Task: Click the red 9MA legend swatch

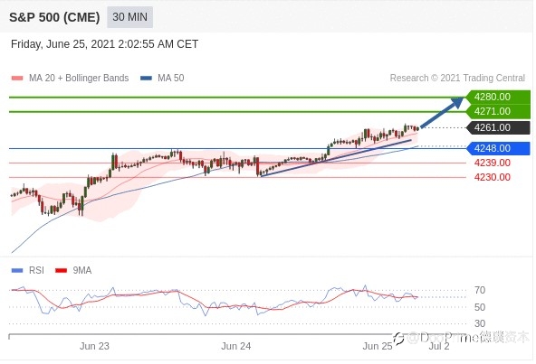Action: click(x=62, y=271)
